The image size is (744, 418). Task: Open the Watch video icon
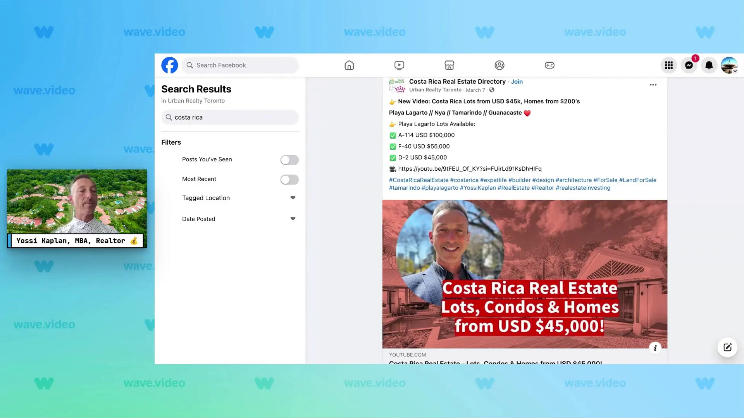coord(399,65)
